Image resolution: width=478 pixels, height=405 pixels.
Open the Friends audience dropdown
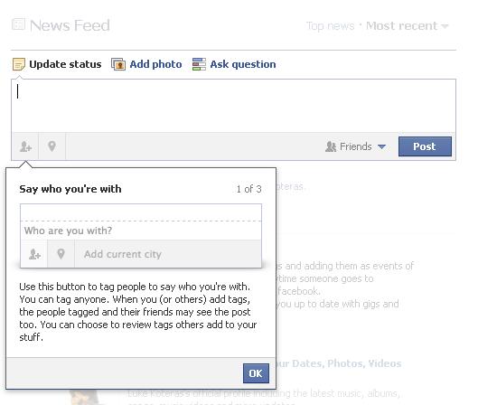point(355,146)
